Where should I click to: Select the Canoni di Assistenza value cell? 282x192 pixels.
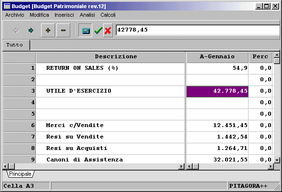217,160
